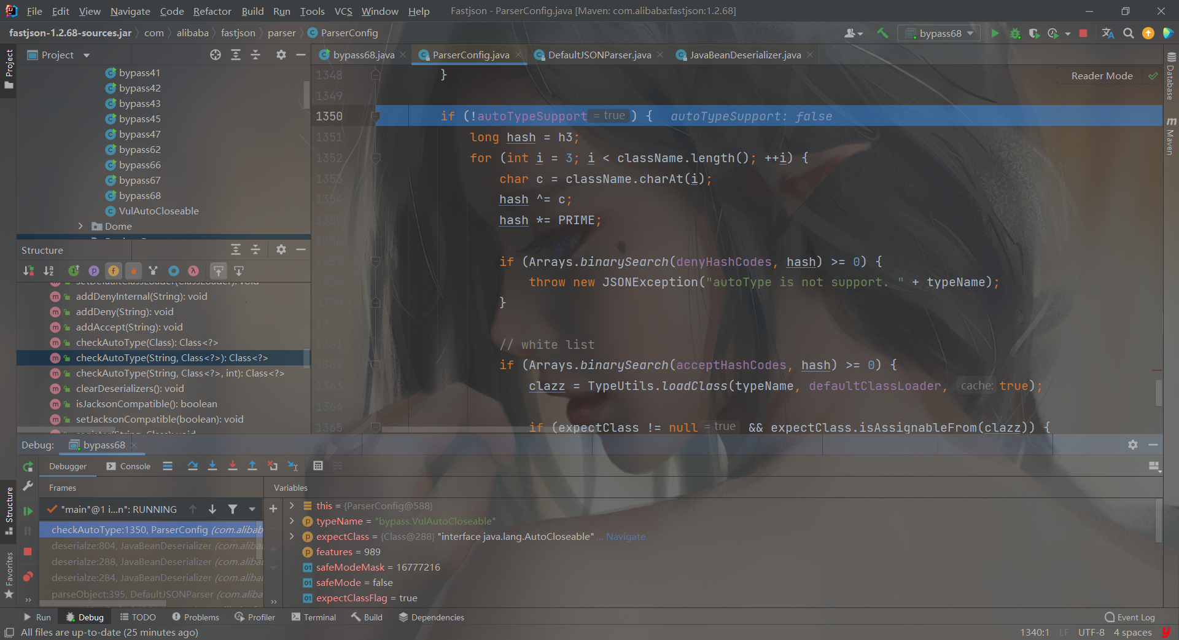Open the Evaluate Expression calculator icon
This screenshot has width=1179, height=640.
[x=317, y=466]
